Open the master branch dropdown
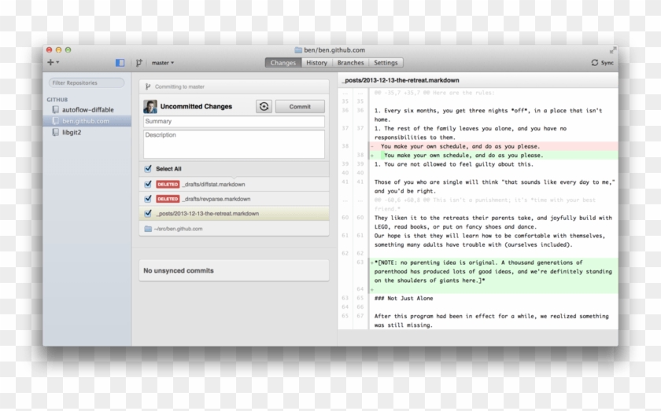The width and height of the screenshot is (661, 411). tap(163, 63)
